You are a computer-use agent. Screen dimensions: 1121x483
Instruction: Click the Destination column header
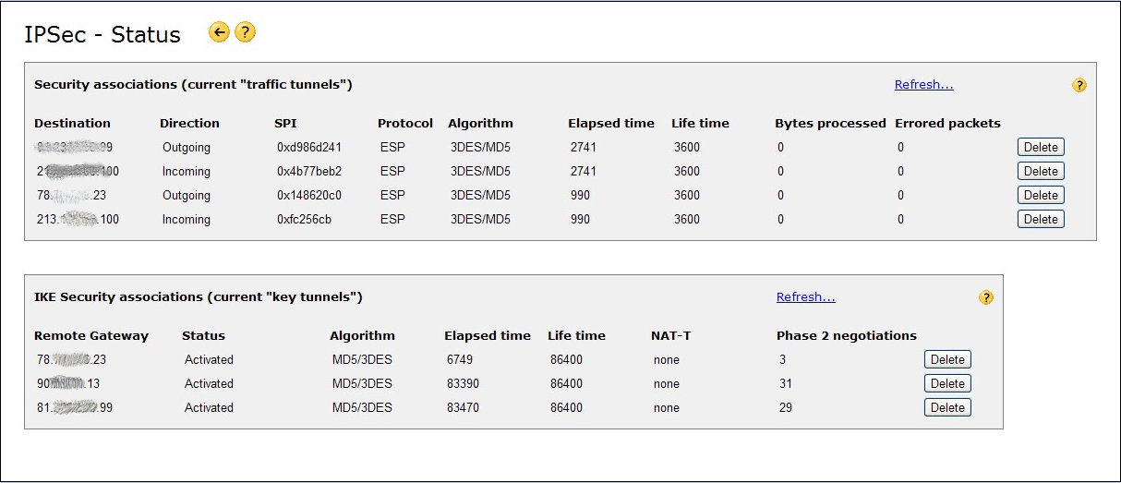[72, 124]
